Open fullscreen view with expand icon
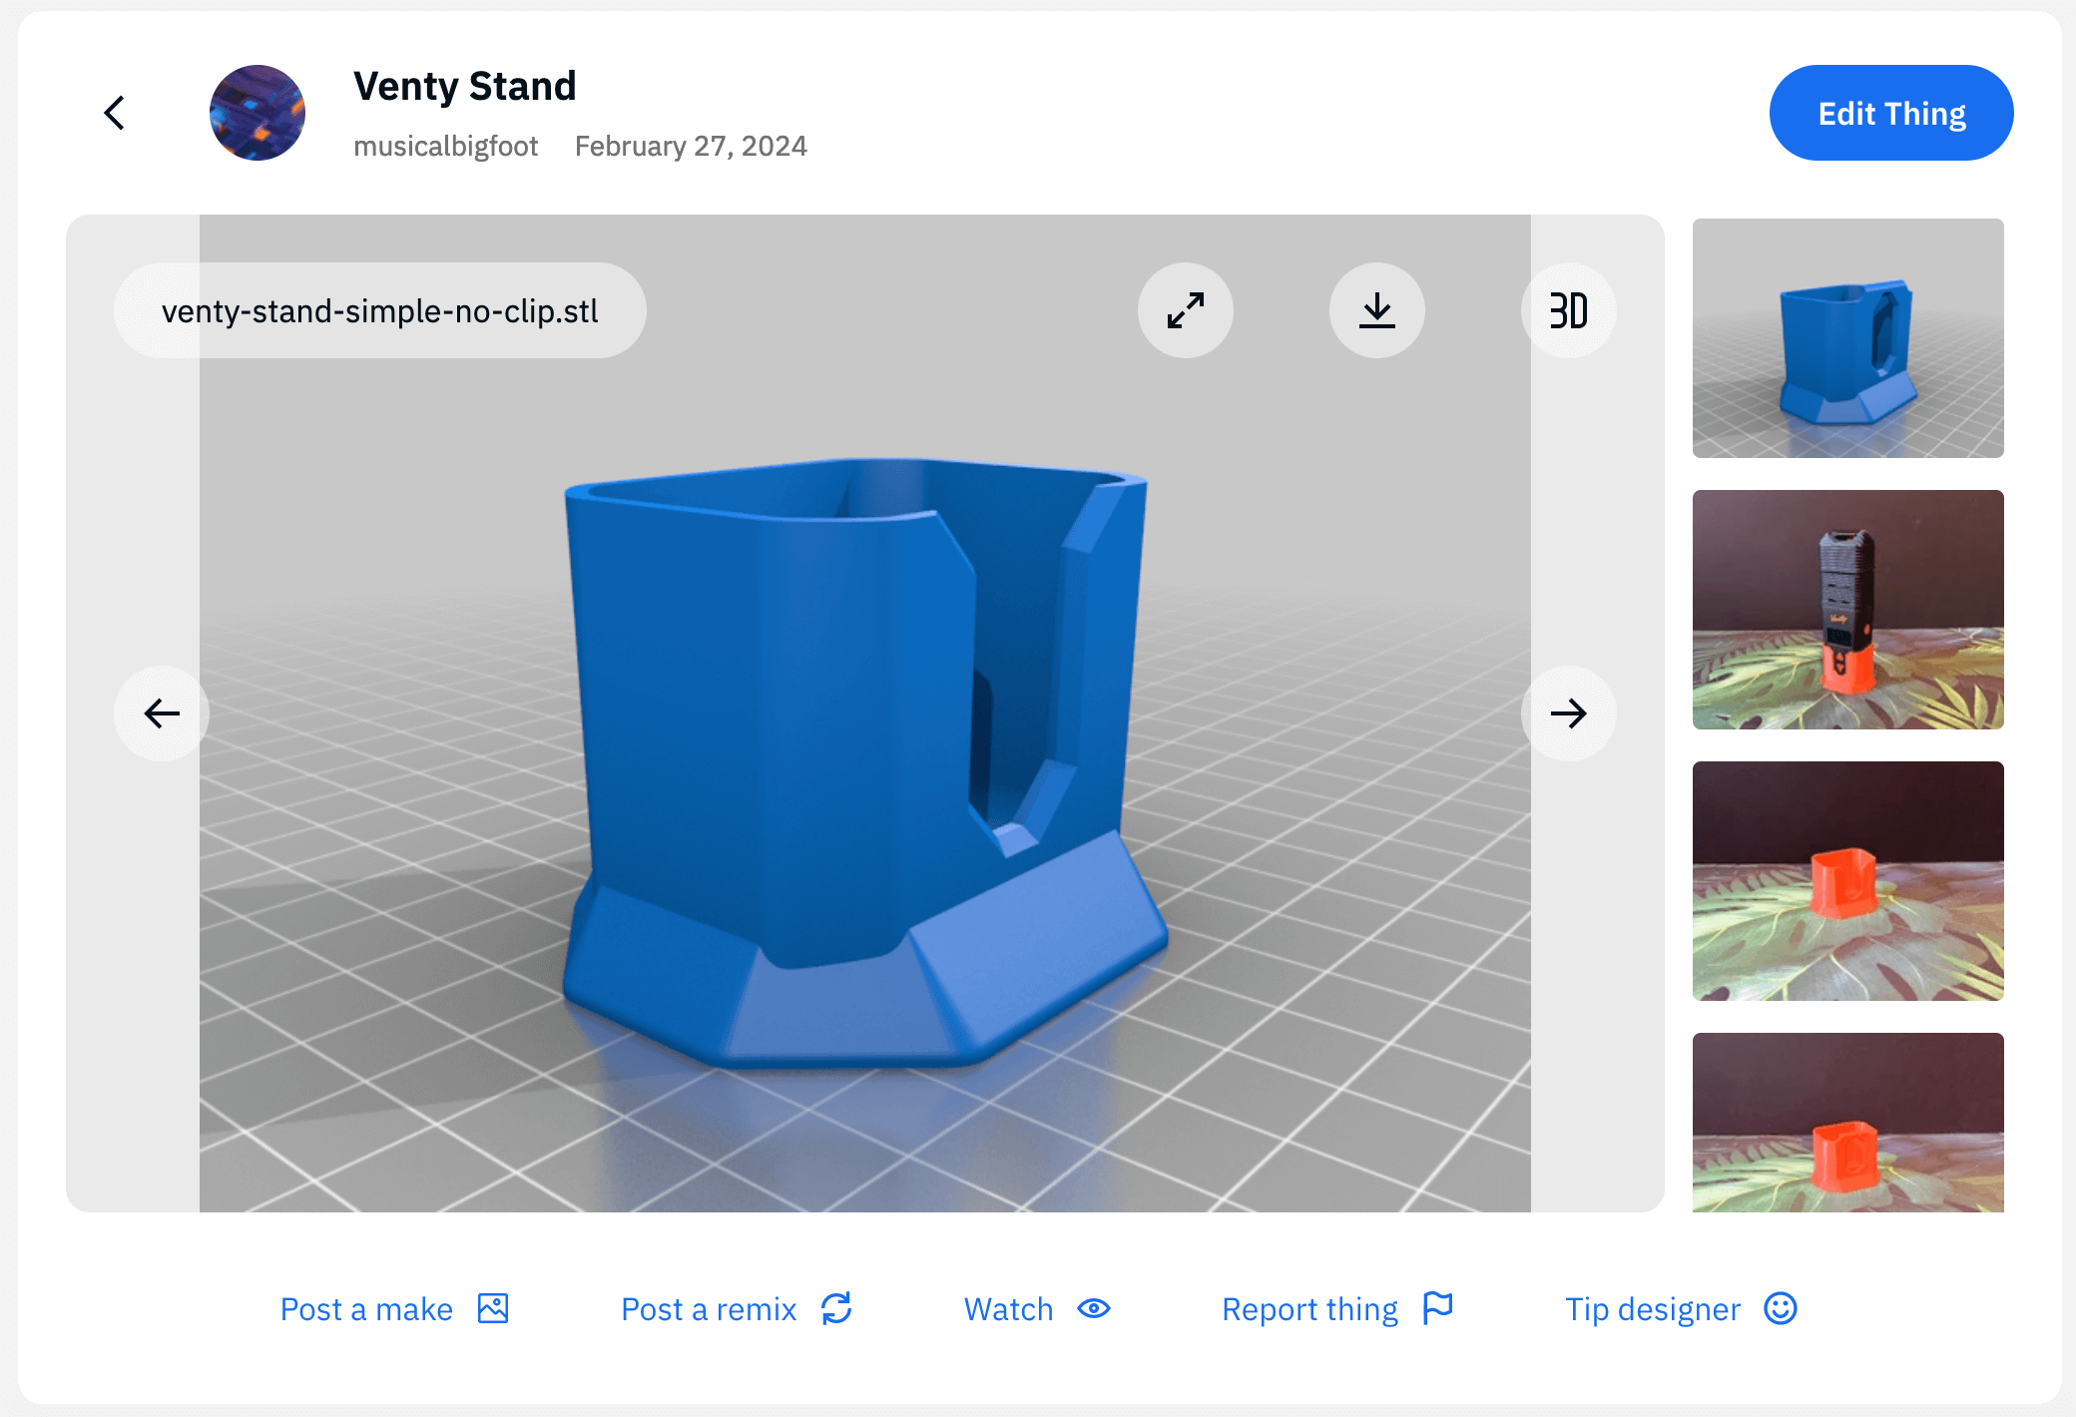 tap(1185, 310)
